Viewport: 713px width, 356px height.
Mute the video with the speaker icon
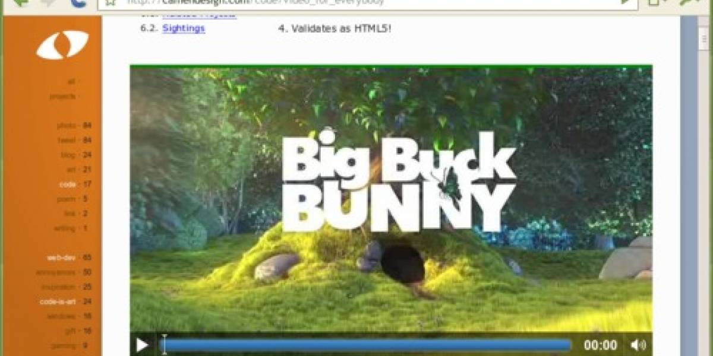(638, 345)
